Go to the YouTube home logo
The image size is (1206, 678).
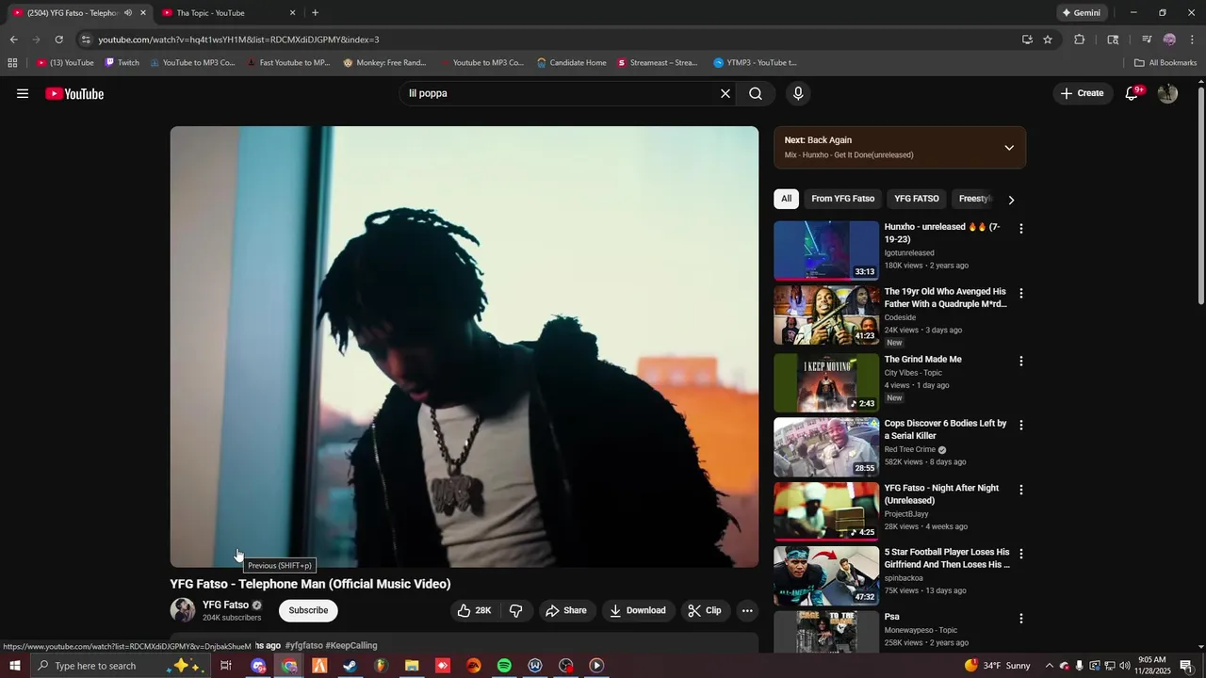click(74, 93)
